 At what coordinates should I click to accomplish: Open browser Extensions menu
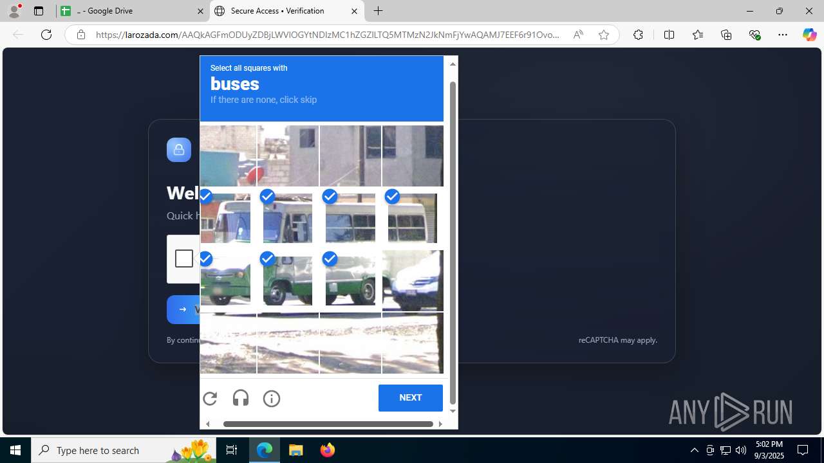pyautogui.click(x=638, y=35)
